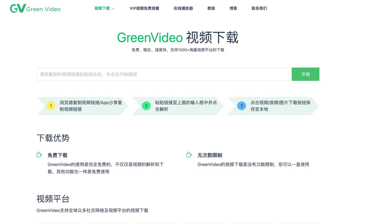The height and width of the screenshot is (224, 373).
Task: Click the 视频平台 section heading
Action: [x=53, y=199]
